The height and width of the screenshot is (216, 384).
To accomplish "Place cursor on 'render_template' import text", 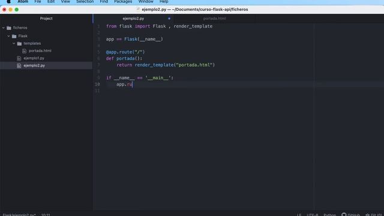I will pyautogui.click(x=193, y=26).
